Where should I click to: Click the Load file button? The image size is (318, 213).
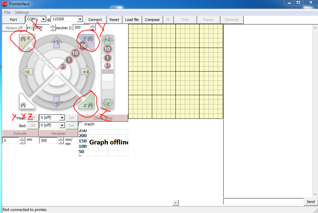(x=132, y=20)
